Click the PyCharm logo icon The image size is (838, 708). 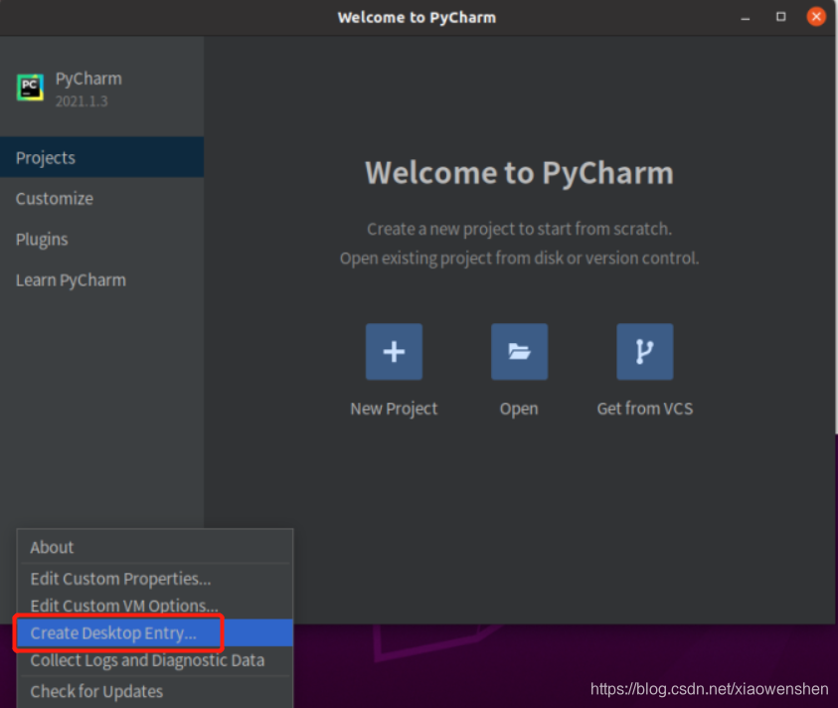[x=30, y=88]
